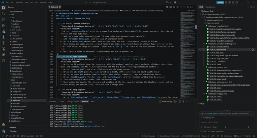Viewport: 257px width, 138px height.
Task: Click the /create-agent link in tip
Action: [x=212, y=114]
